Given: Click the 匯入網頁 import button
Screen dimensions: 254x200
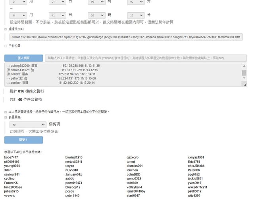Looking at the screenshot, I should (x=23, y=58).
